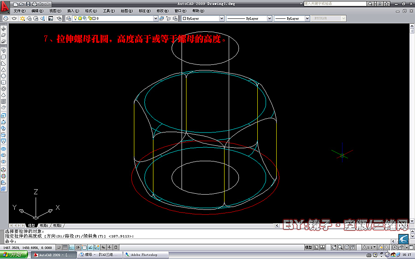Select the Circle tool in left toolbar
The width and height of the screenshot is (415, 259).
[3, 76]
